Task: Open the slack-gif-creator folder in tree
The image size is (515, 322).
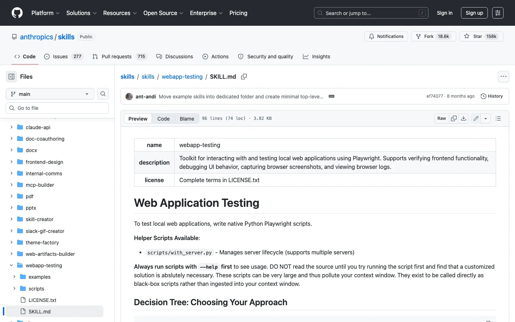Action: tap(45, 231)
